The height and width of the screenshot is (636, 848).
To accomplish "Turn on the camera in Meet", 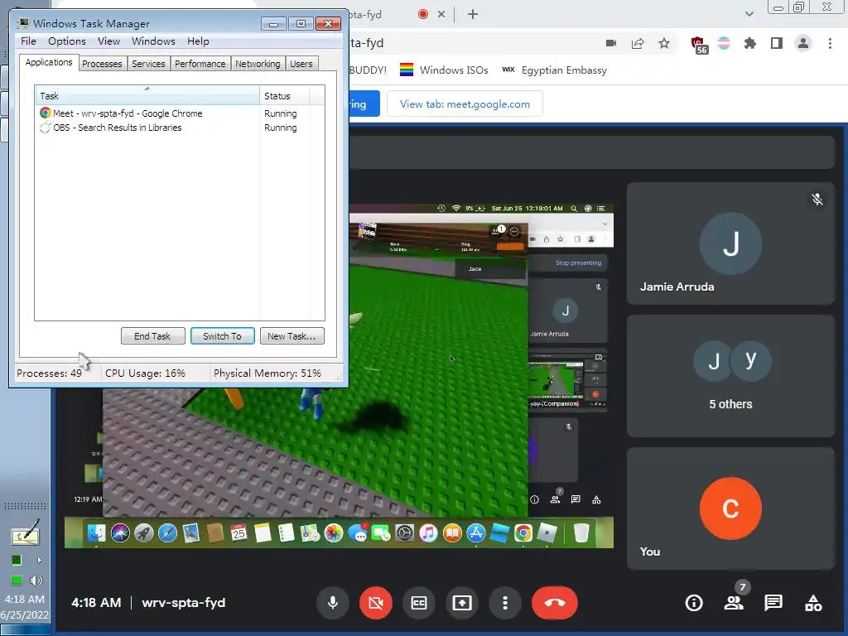I will tap(376, 603).
